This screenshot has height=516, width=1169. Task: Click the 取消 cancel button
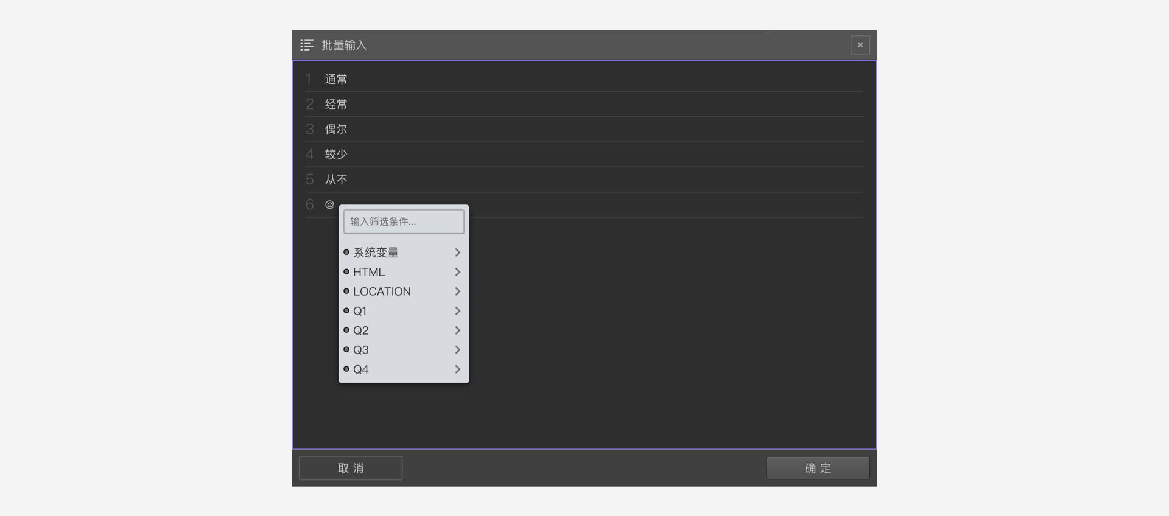[x=351, y=468]
